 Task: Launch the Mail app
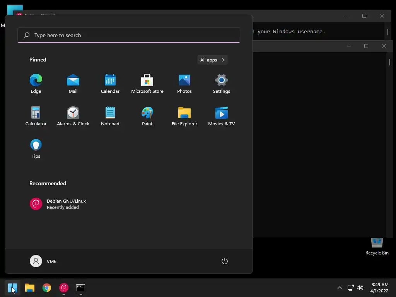73,84
